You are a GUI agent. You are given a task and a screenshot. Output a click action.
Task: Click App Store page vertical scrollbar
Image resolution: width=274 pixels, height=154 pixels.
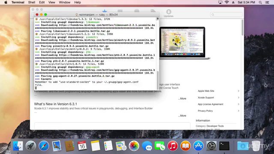point(242,27)
